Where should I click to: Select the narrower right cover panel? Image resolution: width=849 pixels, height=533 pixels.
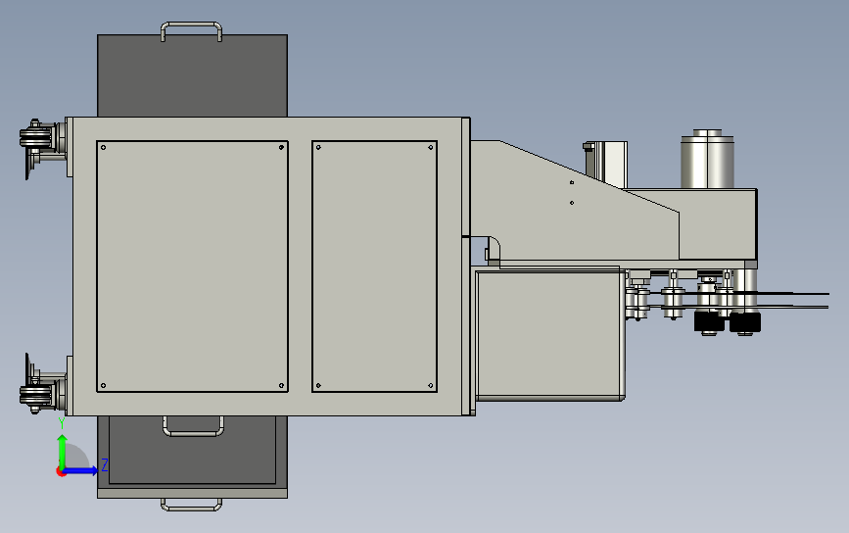(375, 266)
